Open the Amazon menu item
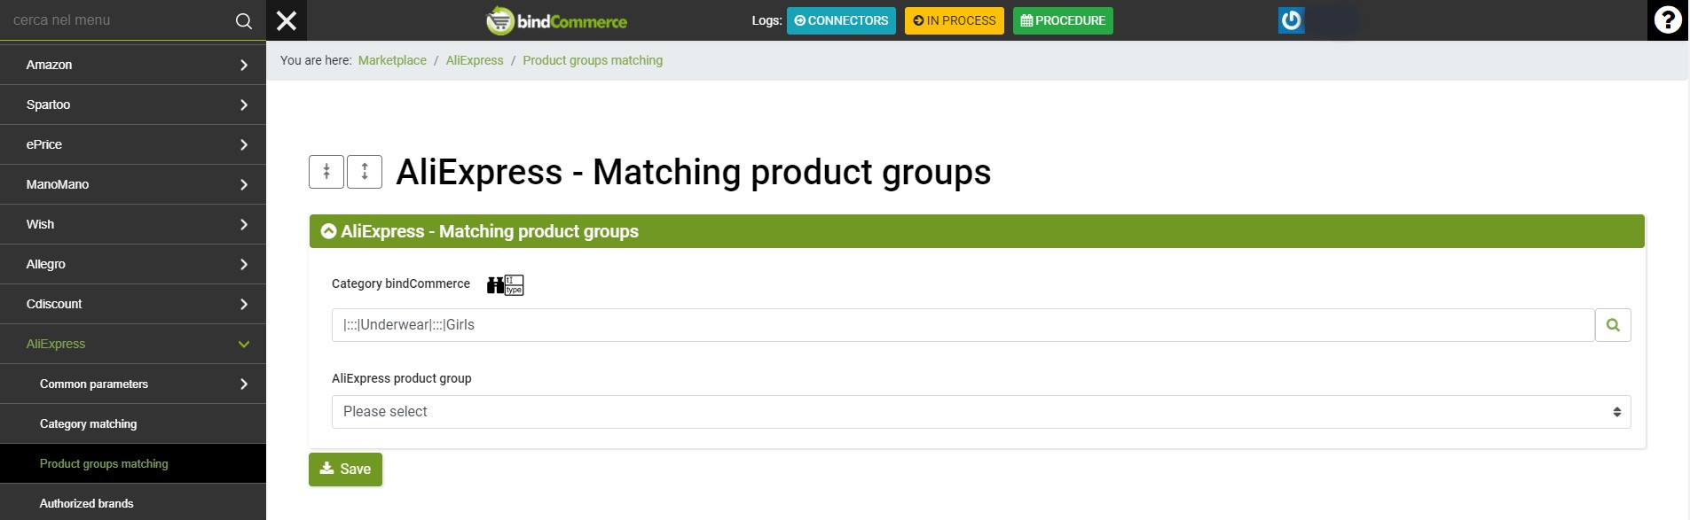 (x=133, y=65)
